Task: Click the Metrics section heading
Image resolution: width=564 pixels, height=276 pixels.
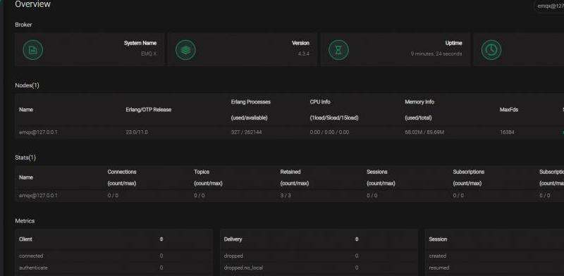Action: pos(25,220)
